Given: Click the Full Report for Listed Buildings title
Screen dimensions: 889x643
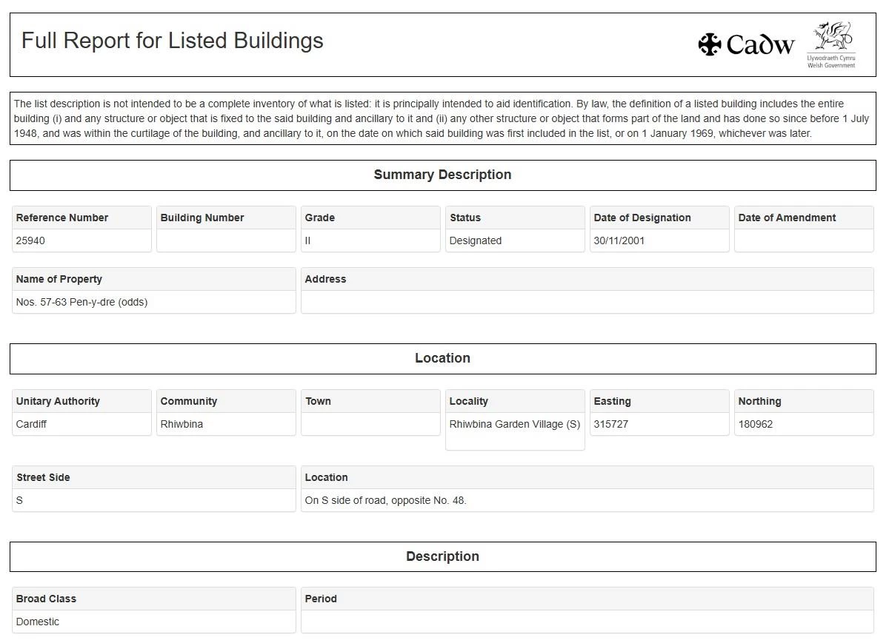Looking at the screenshot, I should 173,41.
